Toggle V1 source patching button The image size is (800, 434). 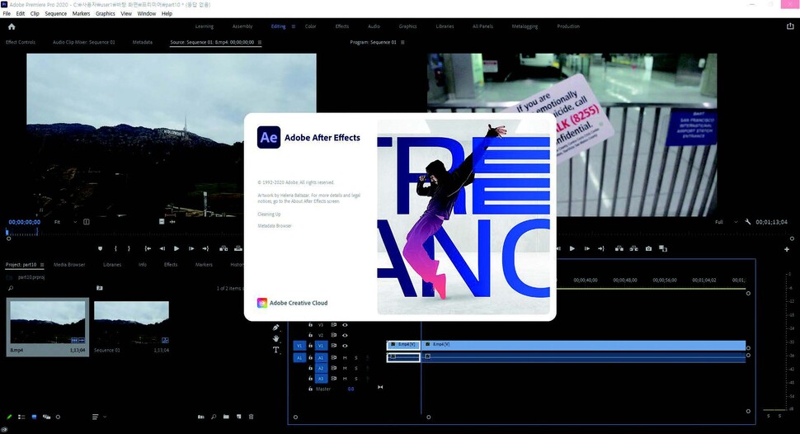pyautogui.click(x=299, y=346)
